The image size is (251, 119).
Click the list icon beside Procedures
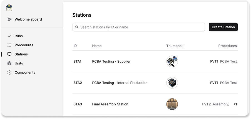coord(9,45)
